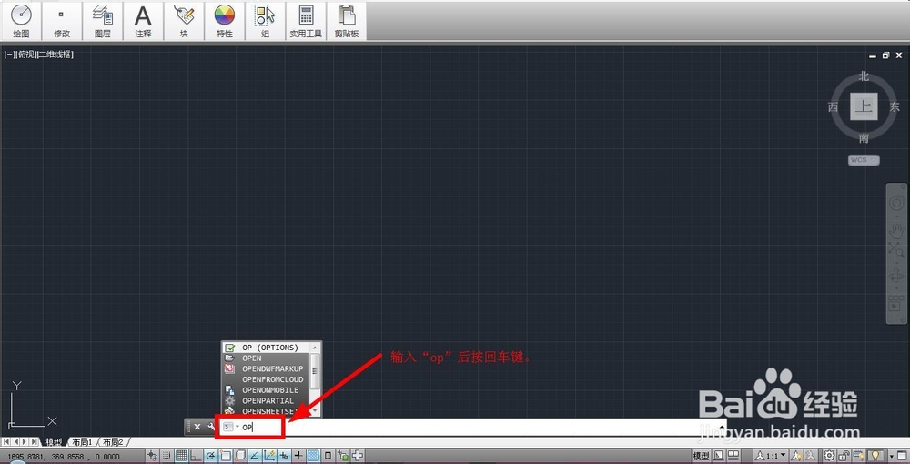Toggle Grid Display in status bar

[x=181, y=456]
